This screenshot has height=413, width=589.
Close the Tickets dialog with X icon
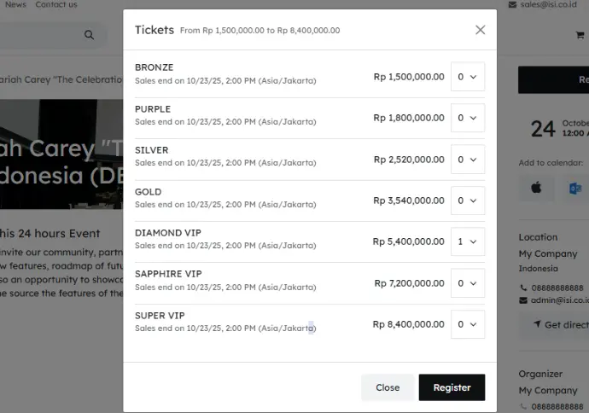(x=480, y=30)
